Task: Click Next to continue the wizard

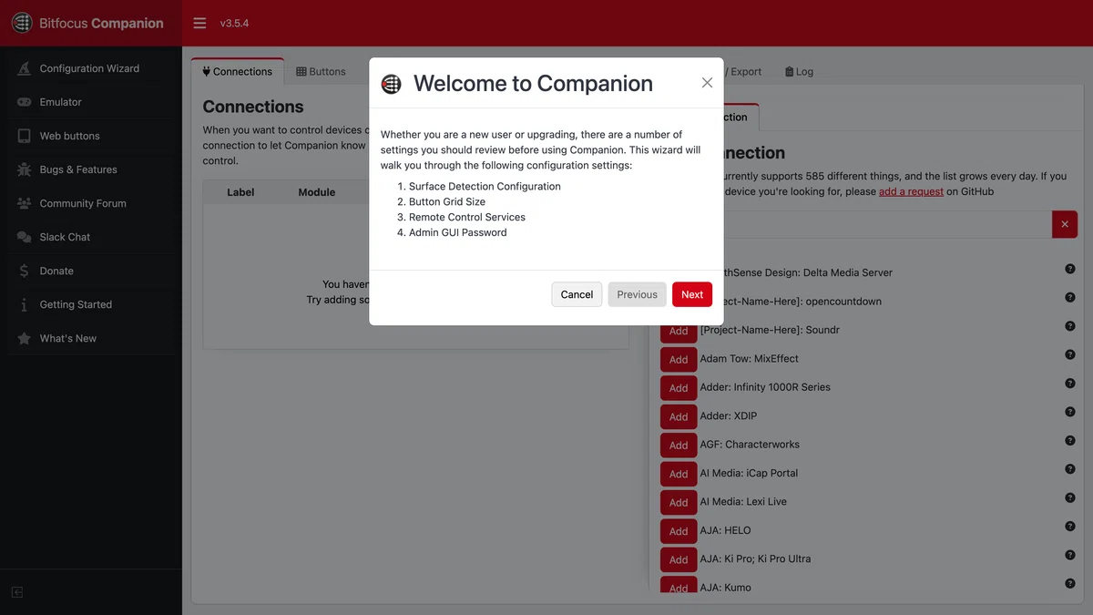Action: click(x=692, y=294)
